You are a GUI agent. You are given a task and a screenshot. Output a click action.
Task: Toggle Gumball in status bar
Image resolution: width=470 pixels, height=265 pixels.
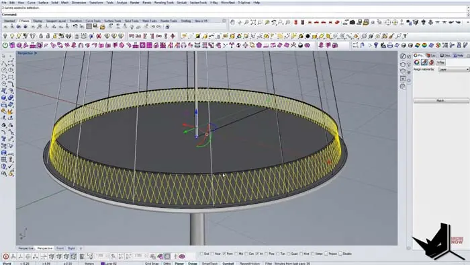[228, 264]
